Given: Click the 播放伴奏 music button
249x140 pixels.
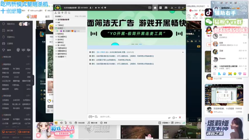Looking at the screenshot, I should [92, 123].
